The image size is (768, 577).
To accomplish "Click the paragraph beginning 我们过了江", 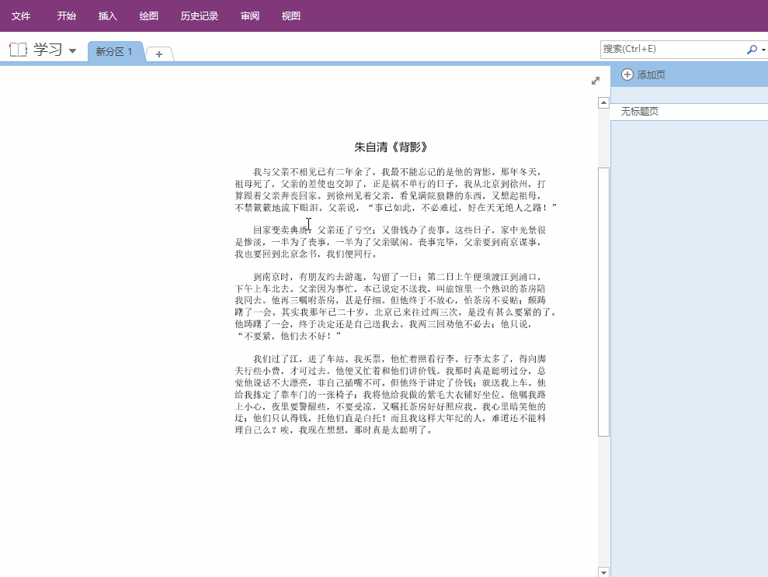I will click(391, 394).
